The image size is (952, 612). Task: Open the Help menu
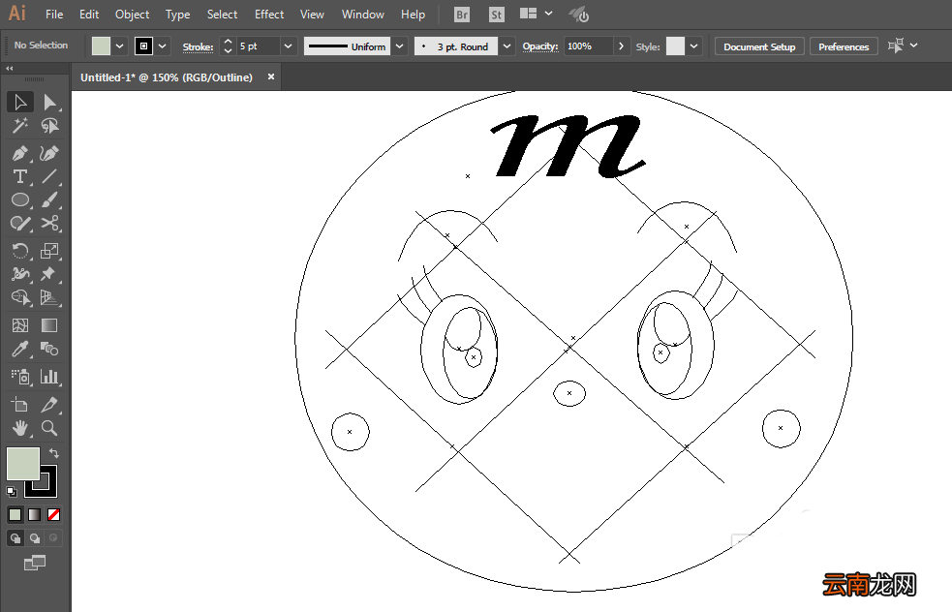click(413, 14)
